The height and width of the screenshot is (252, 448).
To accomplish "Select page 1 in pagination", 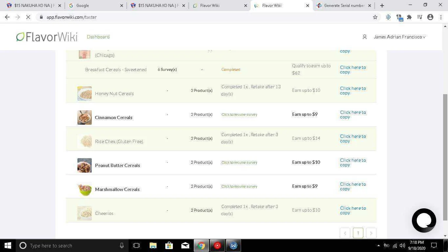I will [x=358, y=233].
